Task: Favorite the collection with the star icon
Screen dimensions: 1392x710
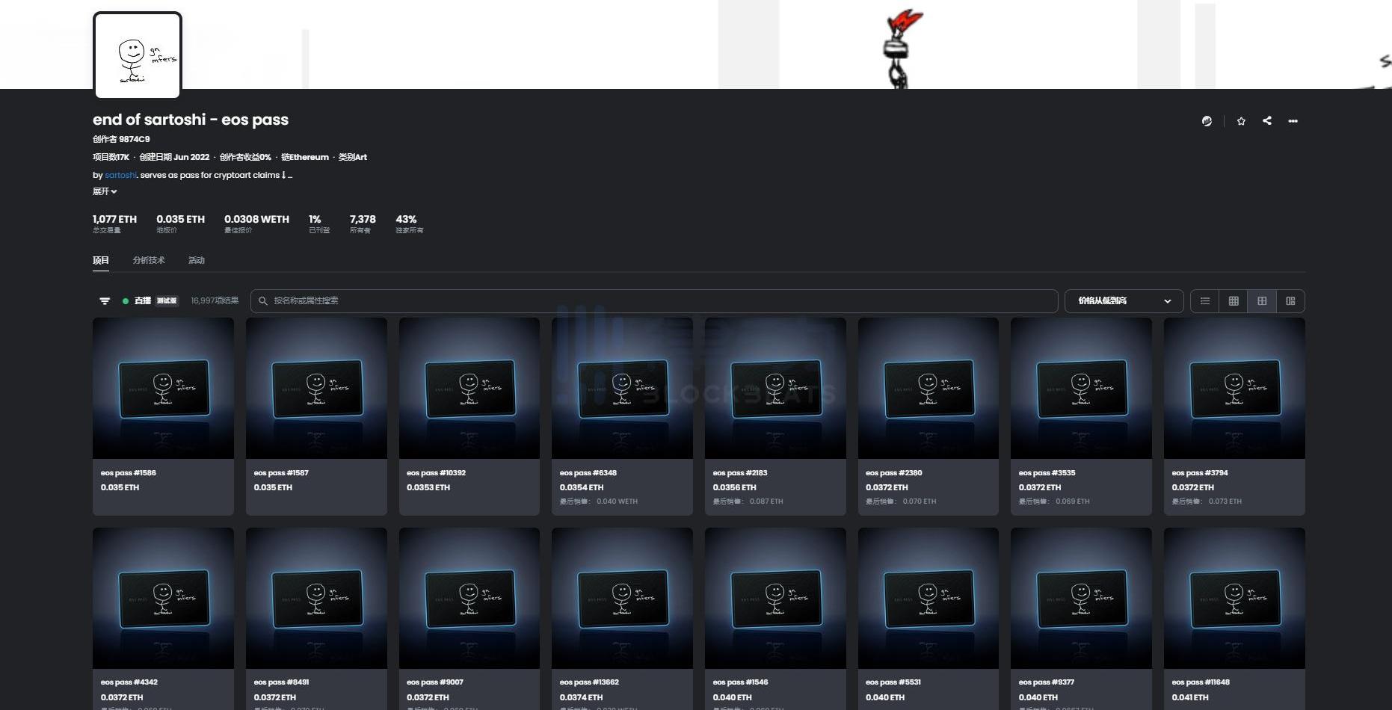Action: [1241, 121]
